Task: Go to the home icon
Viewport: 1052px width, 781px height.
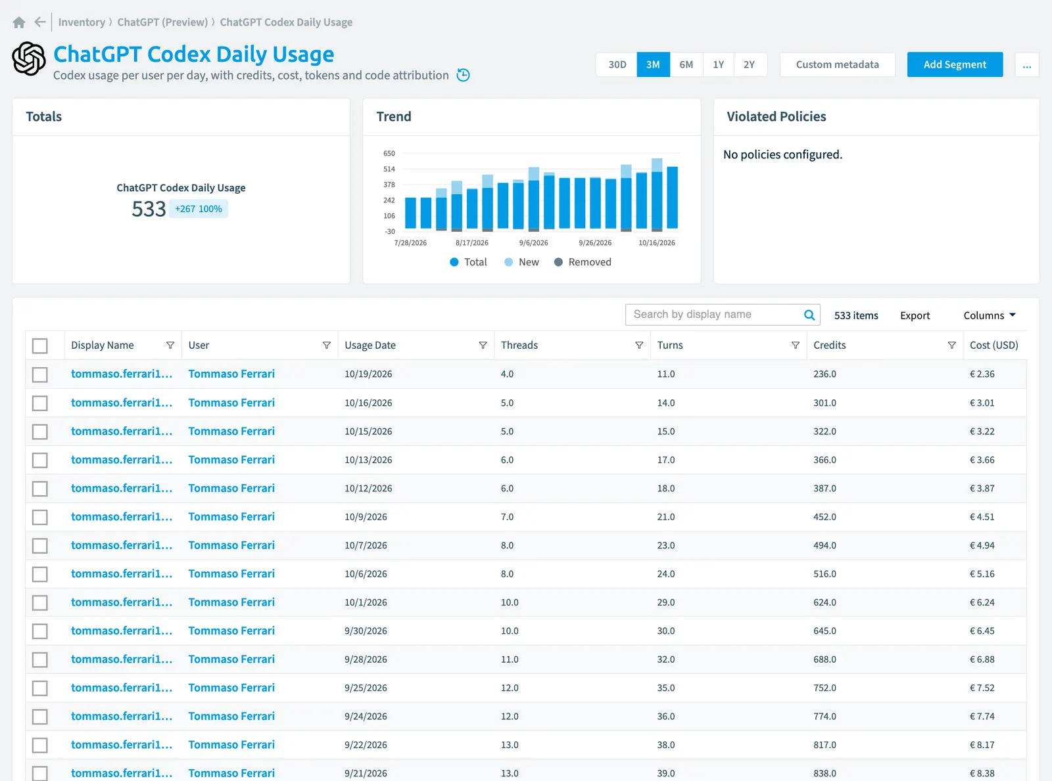Action: click(x=19, y=22)
